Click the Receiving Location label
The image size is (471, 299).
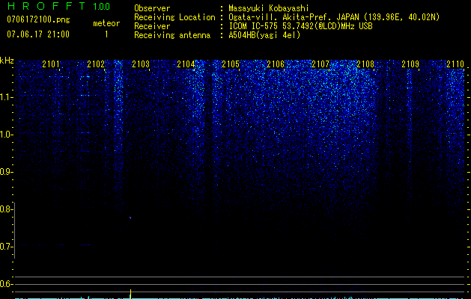174,17
